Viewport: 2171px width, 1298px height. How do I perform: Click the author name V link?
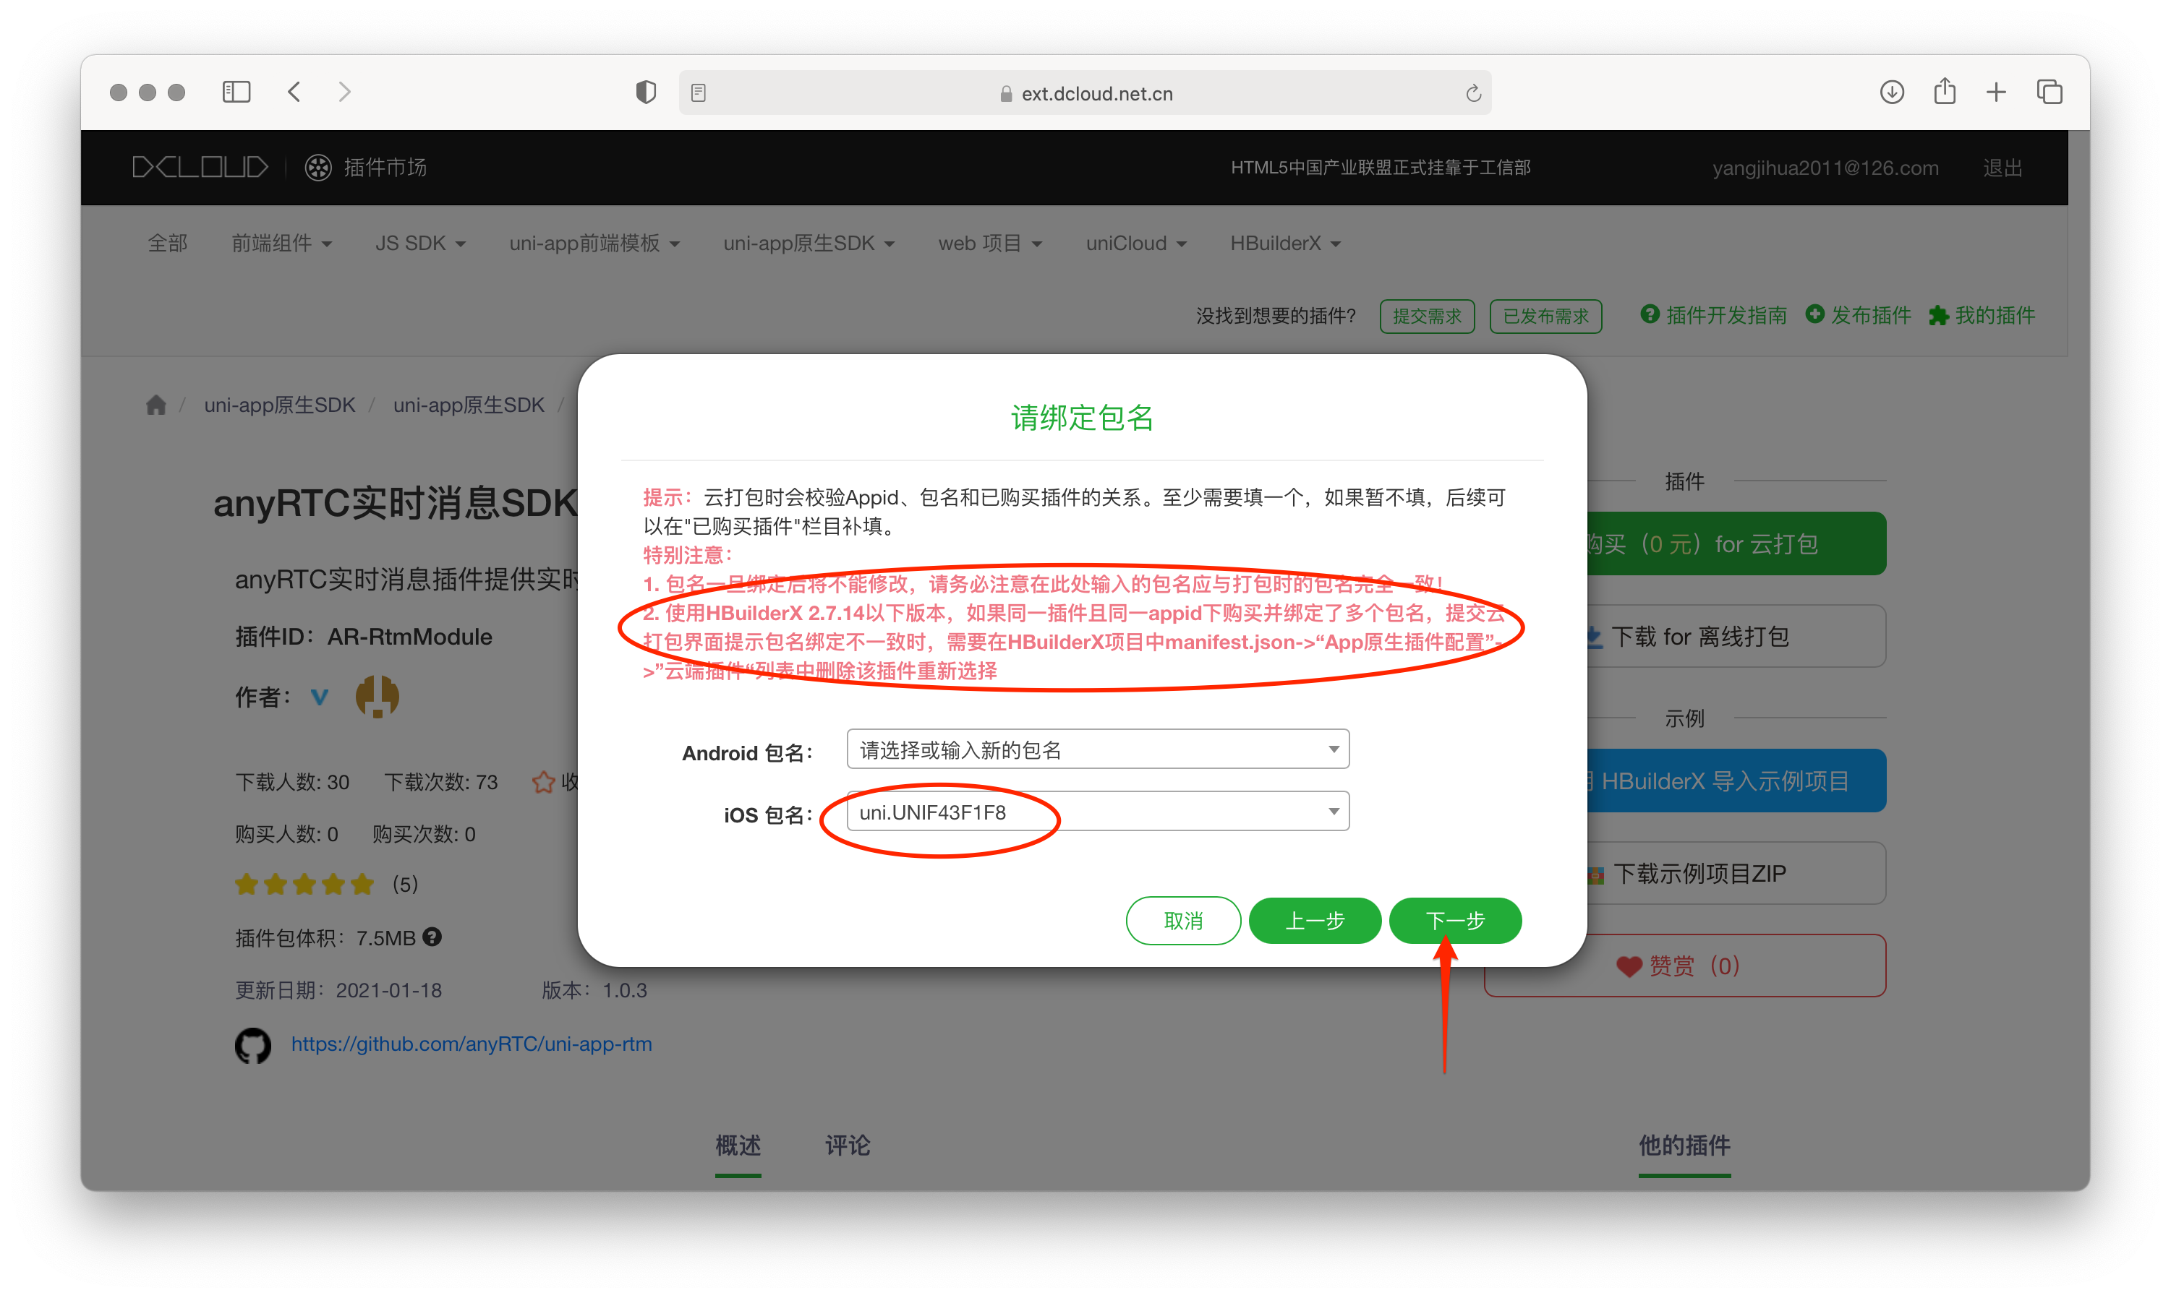pyautogui.click(x=320, y=697)
